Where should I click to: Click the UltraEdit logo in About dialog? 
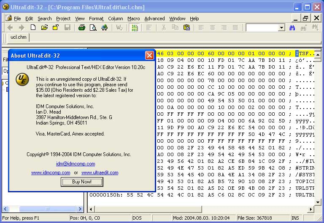point(22,80)
